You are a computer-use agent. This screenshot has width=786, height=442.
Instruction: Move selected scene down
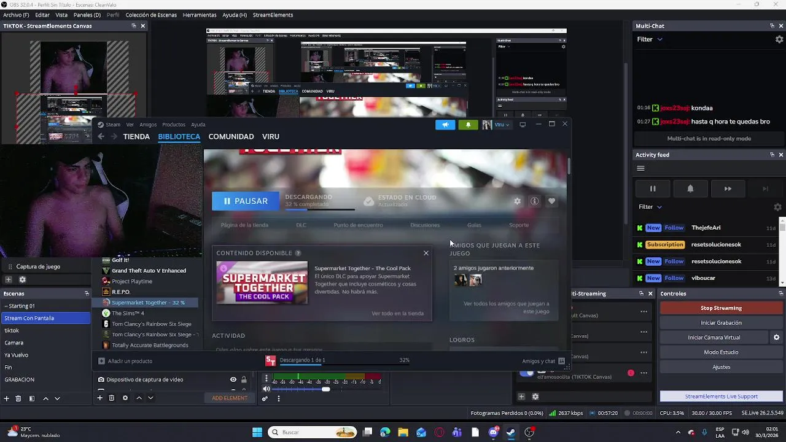point(57,398)
